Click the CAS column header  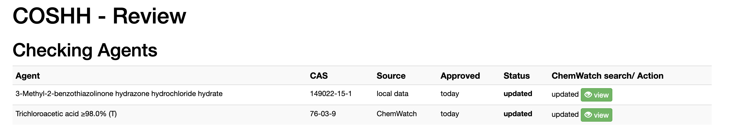point(319,76)
